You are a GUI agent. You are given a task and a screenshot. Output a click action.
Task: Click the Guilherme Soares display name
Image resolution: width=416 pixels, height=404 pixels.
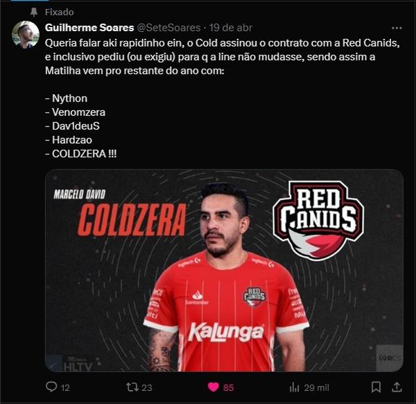89,28
